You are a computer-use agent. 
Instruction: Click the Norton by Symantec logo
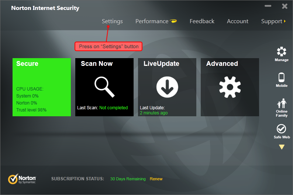[x=22, y=179]
